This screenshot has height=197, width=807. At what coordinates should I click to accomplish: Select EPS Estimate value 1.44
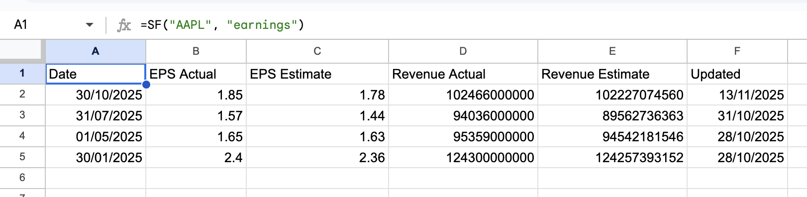pos(317,115)
